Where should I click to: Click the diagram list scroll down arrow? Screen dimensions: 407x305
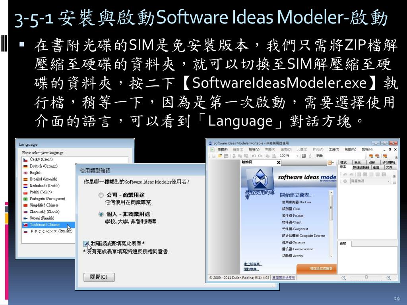pyautogui.click(x=331, y=256)
